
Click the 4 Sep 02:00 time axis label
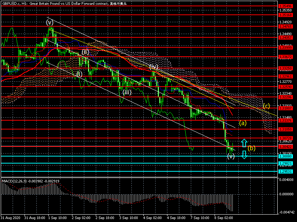tap(153, 218)
